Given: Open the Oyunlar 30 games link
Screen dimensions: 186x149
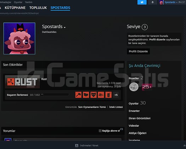Looking at the screenshot, I should [137, 103].
